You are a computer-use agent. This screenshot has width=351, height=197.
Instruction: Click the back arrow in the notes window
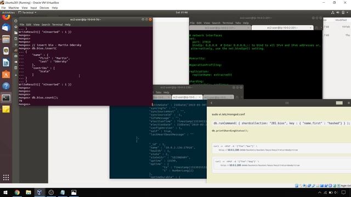[x=211, y=103]
